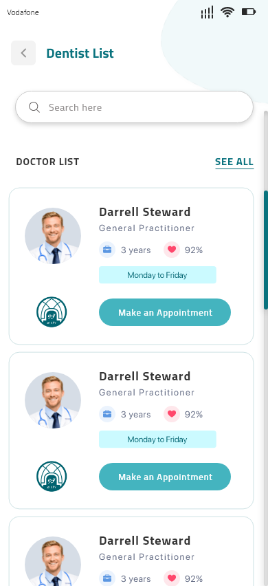The height and width of the screenshot is (586, 268).
Task: Click the vertical scrollbar thumb
Action: pyautogui.click(x=266, y=250)
